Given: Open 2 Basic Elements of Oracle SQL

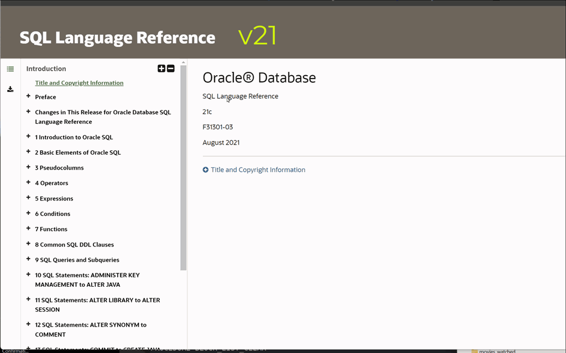Looking at the screenshot, I should coord(77,152).
